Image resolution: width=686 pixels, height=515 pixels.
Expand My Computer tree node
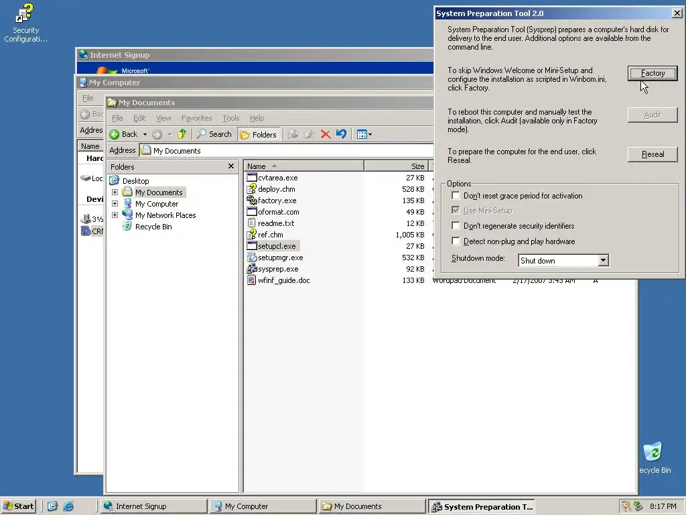[x=115, y=204]
